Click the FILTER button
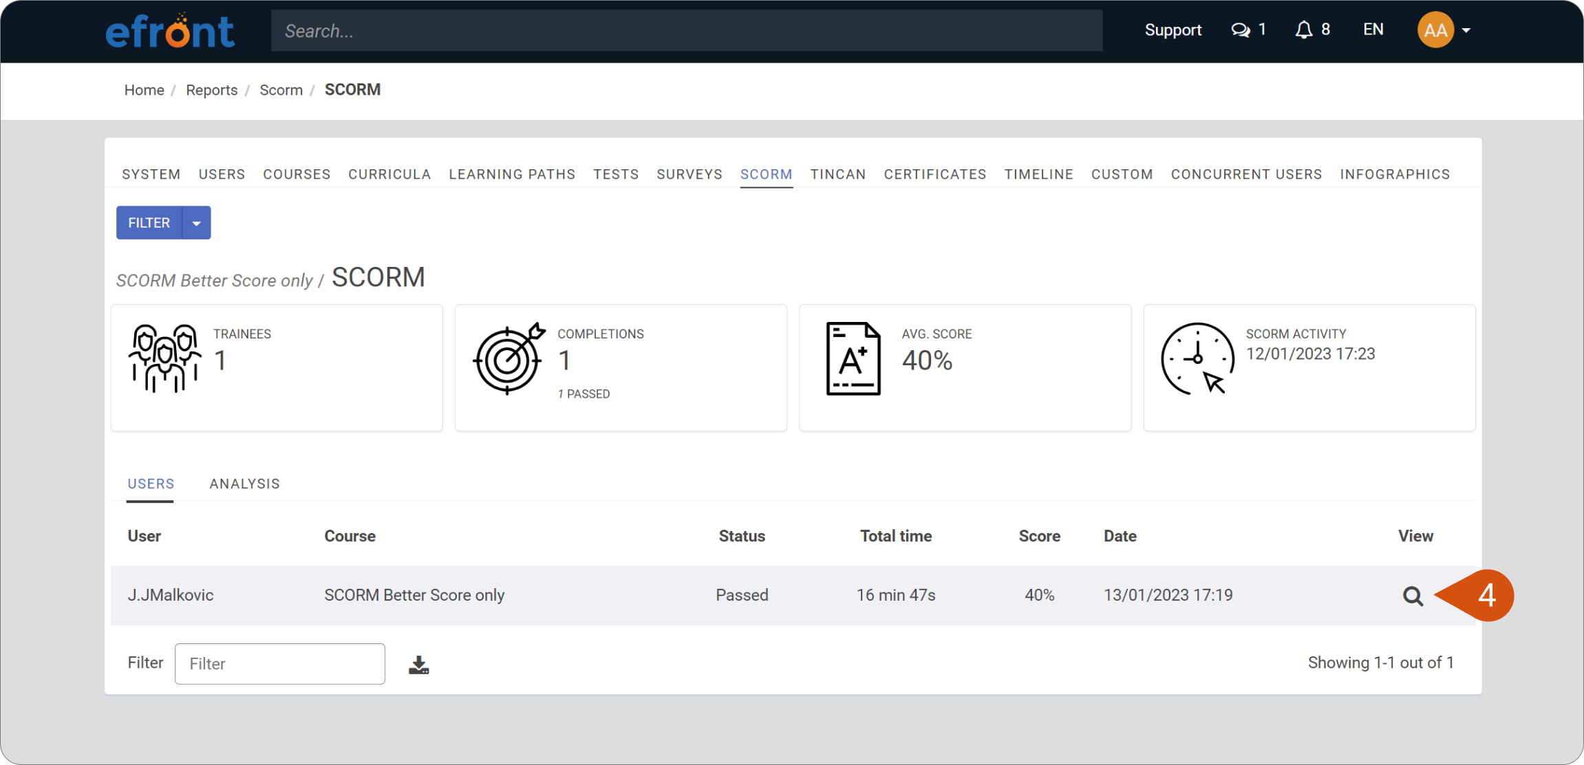 click(x=149, y=223)
